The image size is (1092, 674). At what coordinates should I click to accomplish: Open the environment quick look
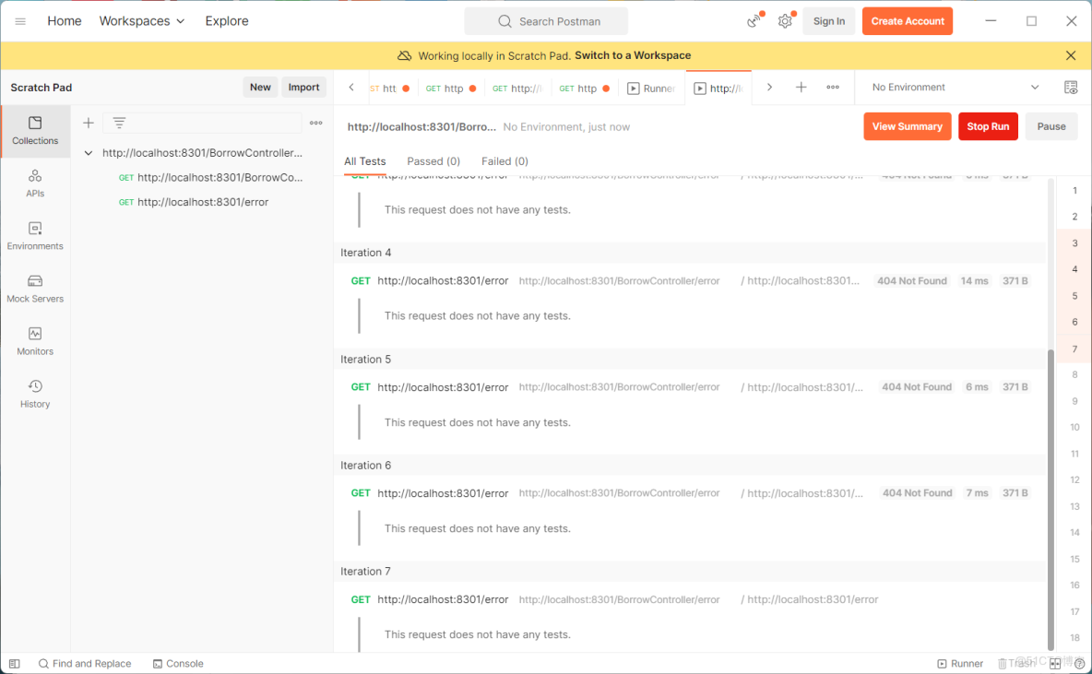click(x=1070, y=87)
